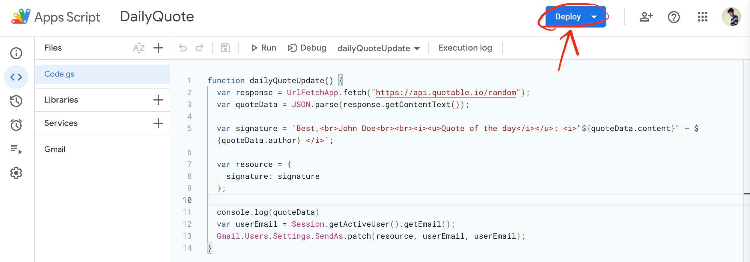The height and width of the screenshot is (262, 750).
Task: Click the Redo arrow in toolbar
Action: coord(200,48)
